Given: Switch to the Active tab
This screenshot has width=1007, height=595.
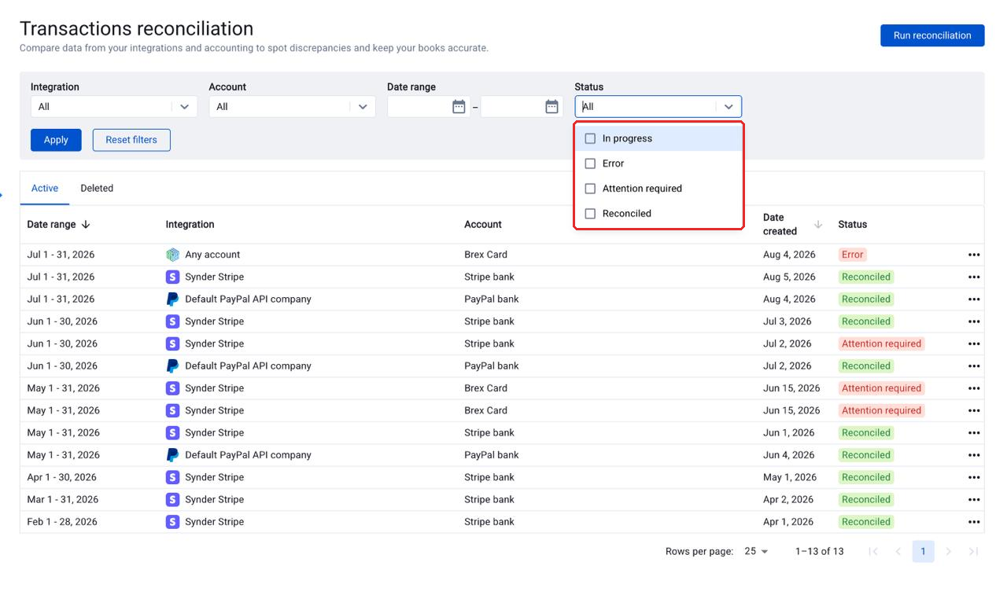Looking at the screenshot, I should [45, 189].
